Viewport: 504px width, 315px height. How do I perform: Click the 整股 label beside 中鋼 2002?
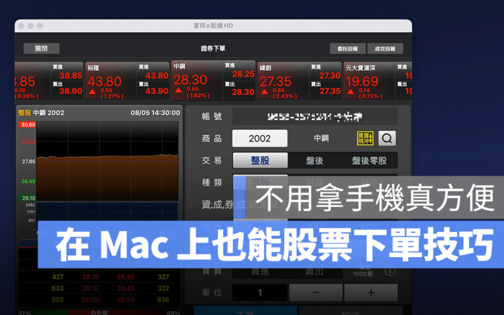pos(25,113)
